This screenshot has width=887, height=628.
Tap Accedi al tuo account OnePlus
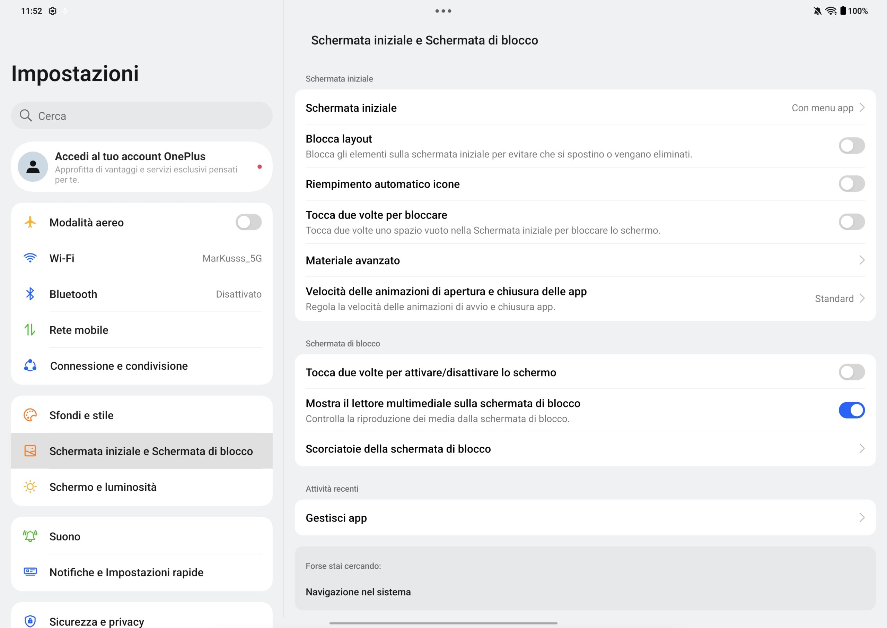pos(142,167)
